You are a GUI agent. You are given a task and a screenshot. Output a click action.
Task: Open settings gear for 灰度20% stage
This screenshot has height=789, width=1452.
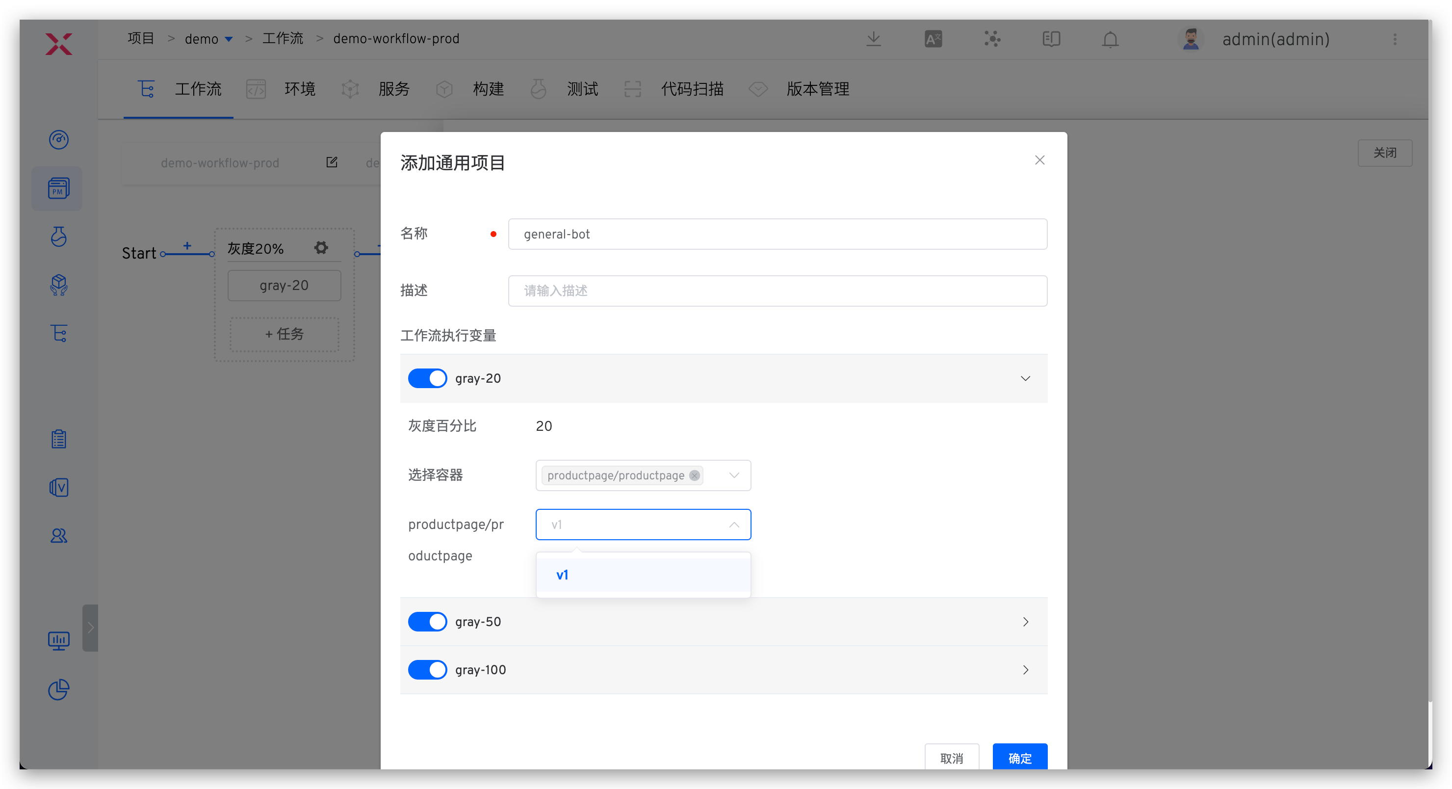pos(321,248)
